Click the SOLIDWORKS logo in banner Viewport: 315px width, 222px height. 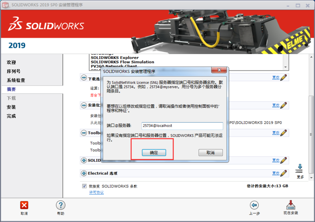point(46,24)
